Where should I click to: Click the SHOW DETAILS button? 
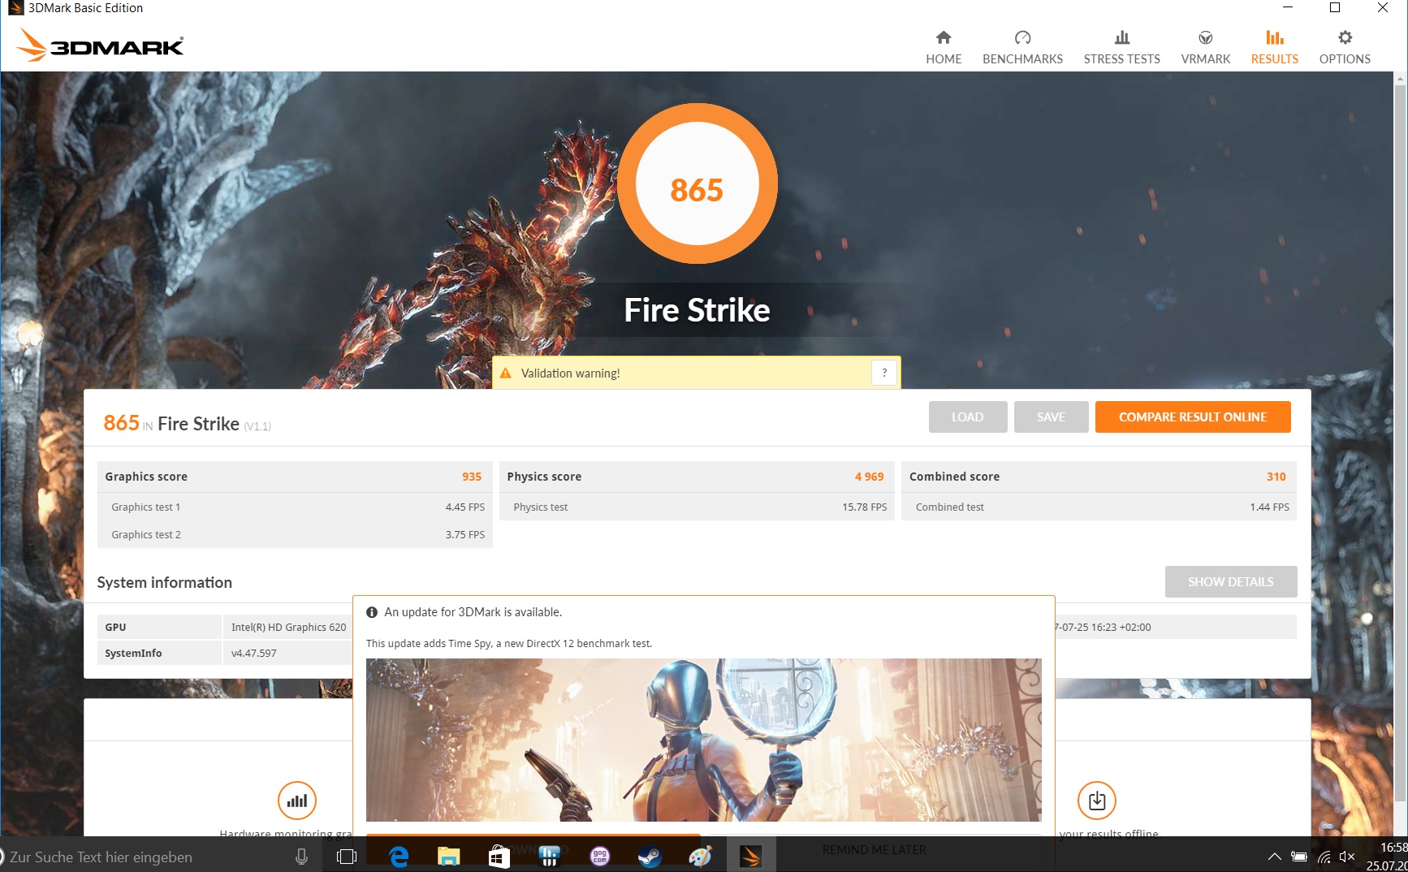[x=1231, y=581]
